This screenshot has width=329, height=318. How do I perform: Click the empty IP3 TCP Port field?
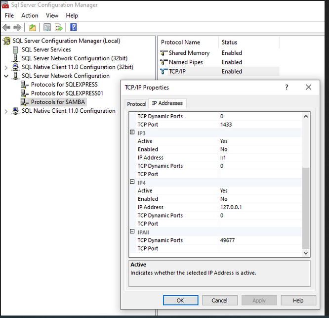(x=260, y=174)
